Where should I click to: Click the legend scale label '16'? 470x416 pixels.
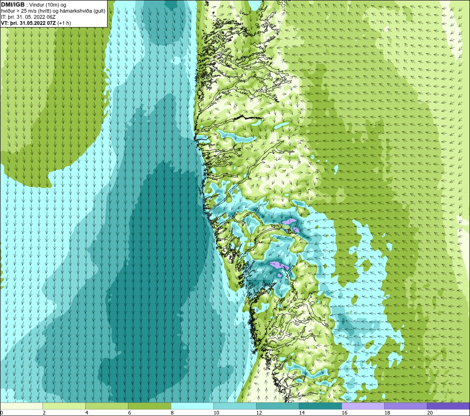point(345,413)
